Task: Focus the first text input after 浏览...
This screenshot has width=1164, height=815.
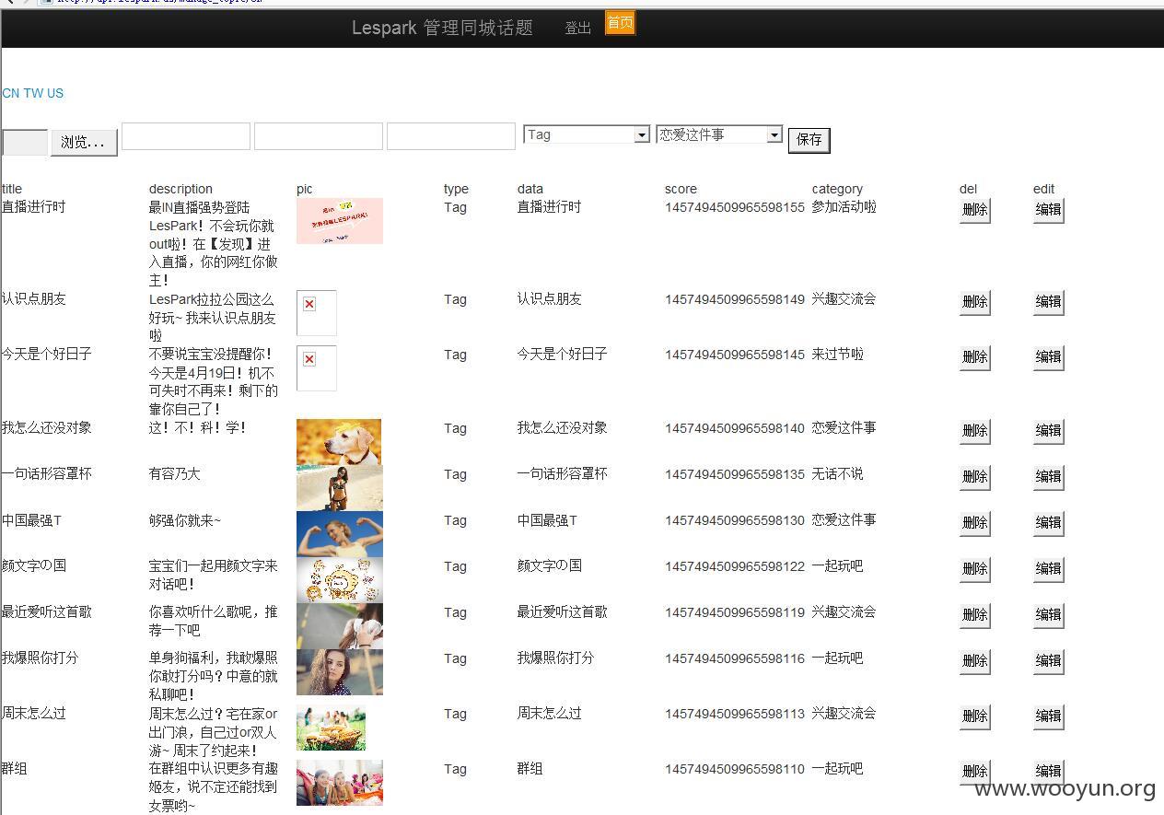Action: pyautogui.click(x=186, y=136)
